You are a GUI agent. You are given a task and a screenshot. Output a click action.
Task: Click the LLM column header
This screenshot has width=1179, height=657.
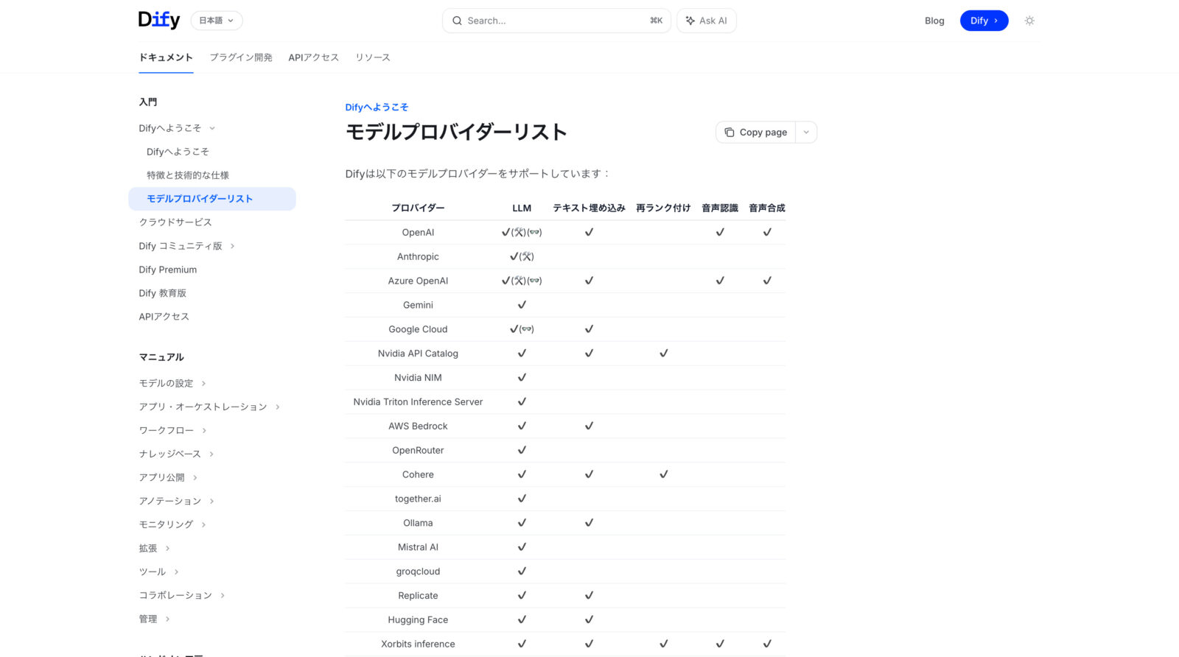click(522, 208)
